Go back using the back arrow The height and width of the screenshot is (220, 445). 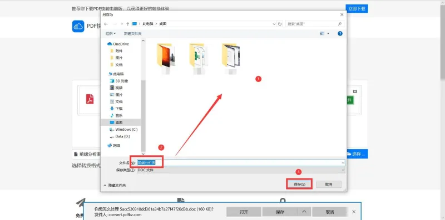[106, 24]
